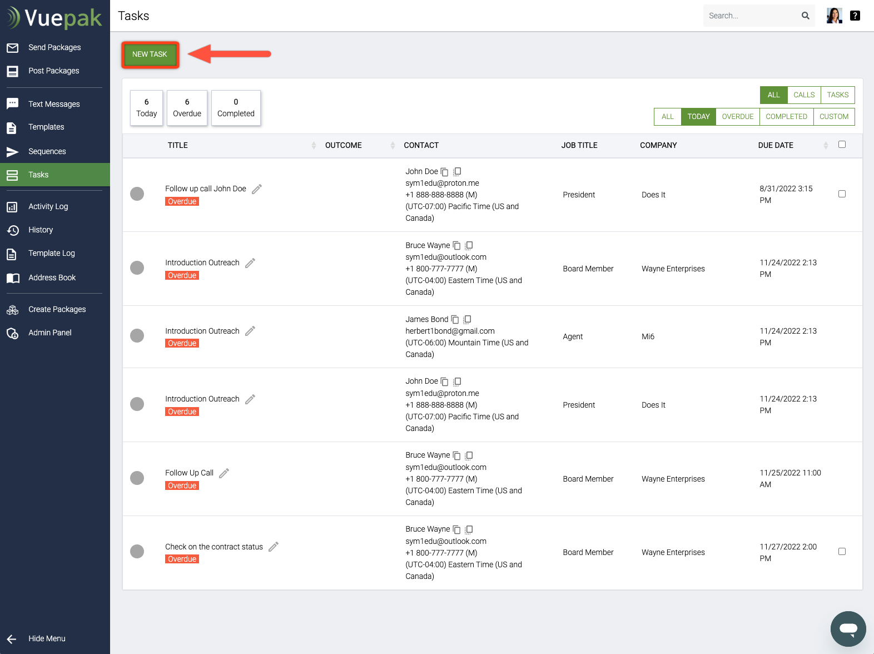
Task: Switch to the Calls filter tab
Action: coord(804,95)
